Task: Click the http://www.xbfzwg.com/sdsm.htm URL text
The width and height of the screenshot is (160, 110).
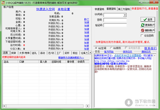Action: [x=112, y=61]
